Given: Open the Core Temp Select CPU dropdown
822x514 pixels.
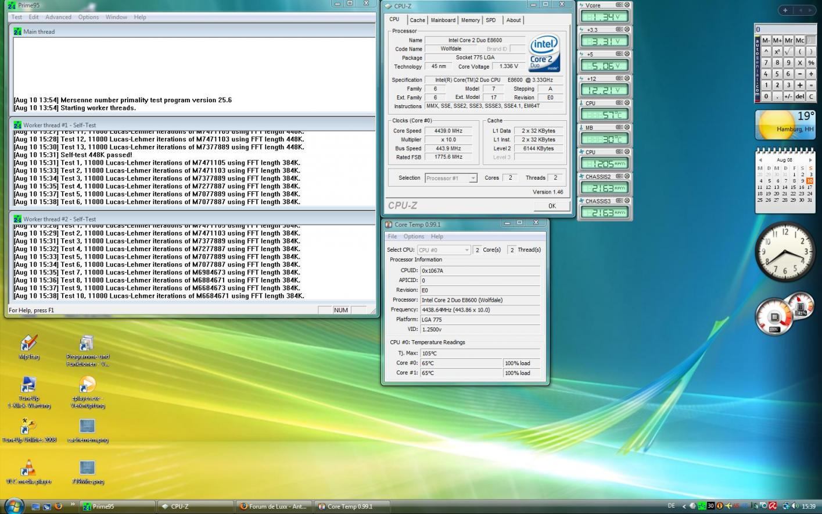Looking at the screenshot, I should pyautogui.click(x=444, y=250).
